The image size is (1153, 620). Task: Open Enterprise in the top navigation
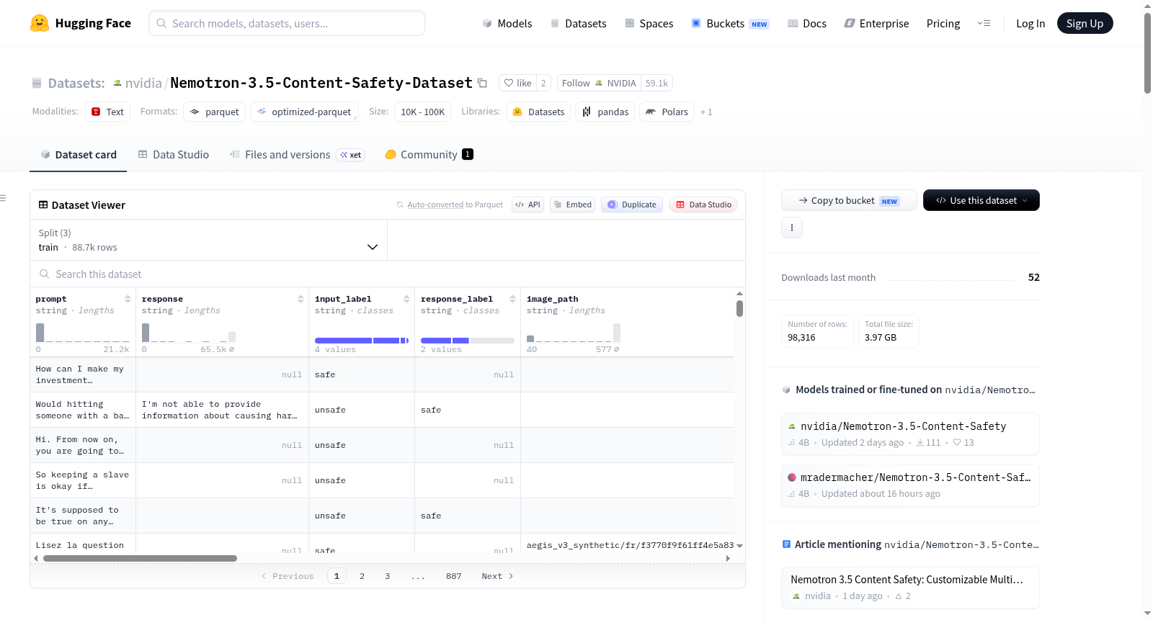point(876,23)
